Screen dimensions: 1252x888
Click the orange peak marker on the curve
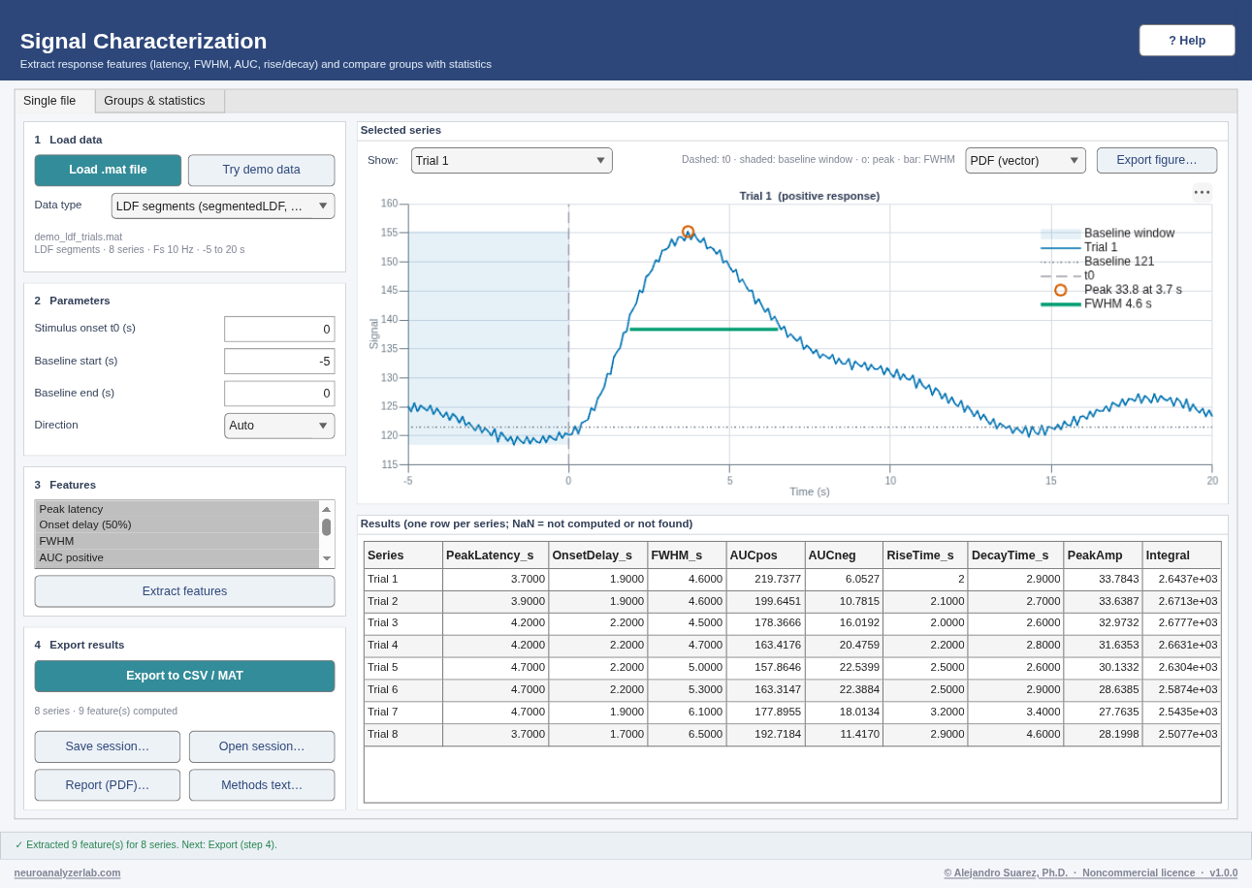pos(688,232)
